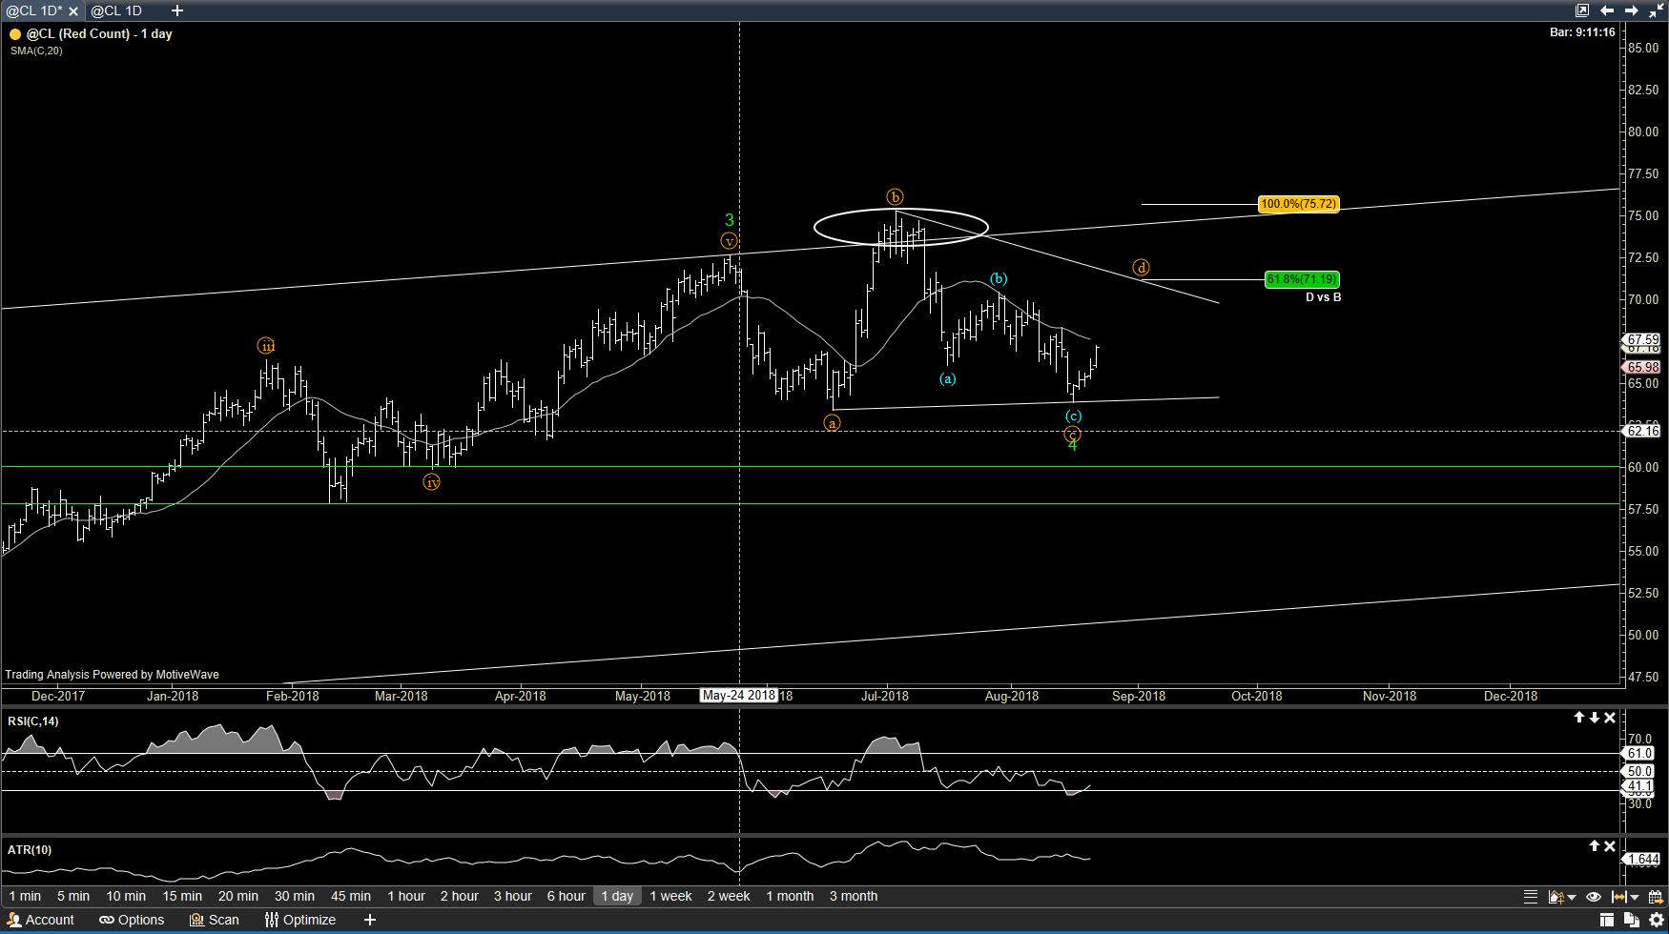Open the Options page tab
This screenshot has width=1669, height=934.
[132, 920]
